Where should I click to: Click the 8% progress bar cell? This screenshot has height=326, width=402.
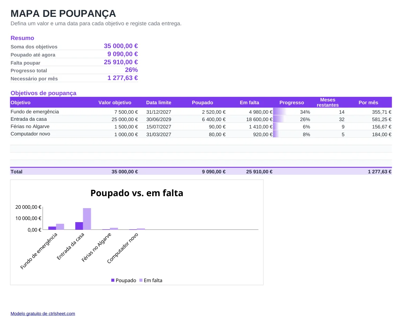(292, 134)
